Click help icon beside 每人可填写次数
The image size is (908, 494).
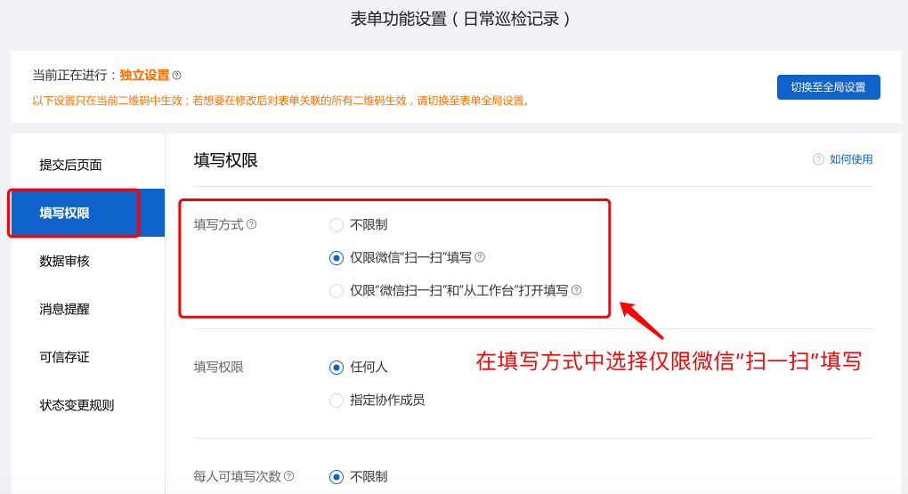289,476
